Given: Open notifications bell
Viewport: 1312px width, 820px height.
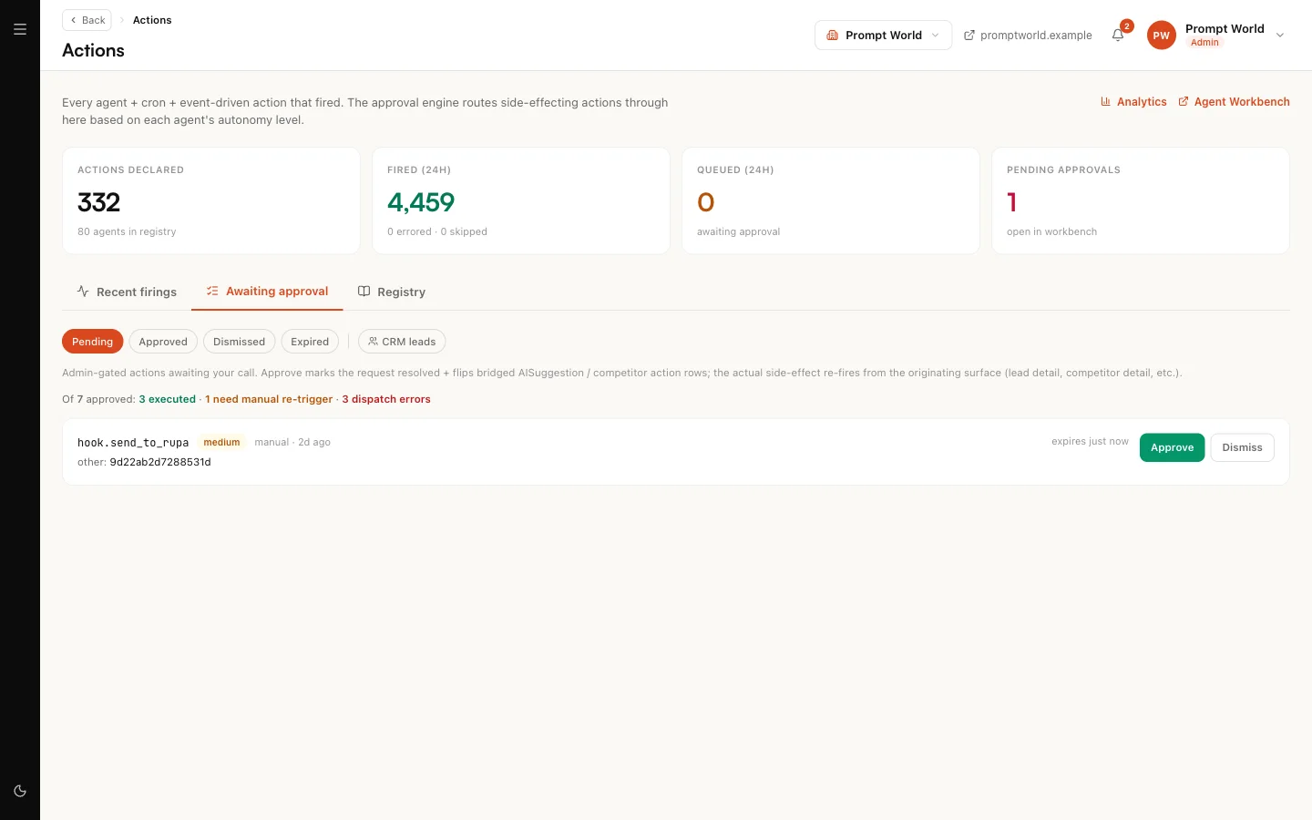Looking at the screenshot, I should [x=1118, y=36].
